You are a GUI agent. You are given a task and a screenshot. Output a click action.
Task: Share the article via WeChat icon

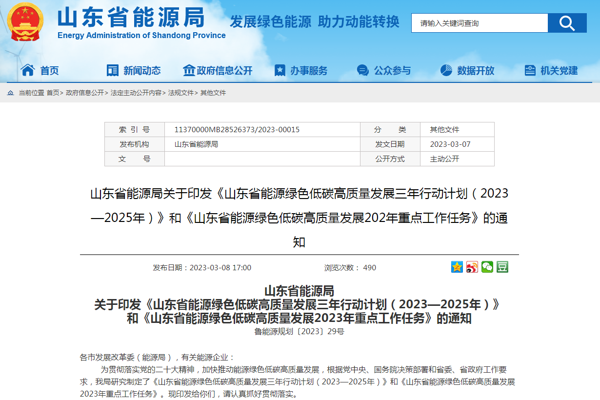click(x=486, y=267)
